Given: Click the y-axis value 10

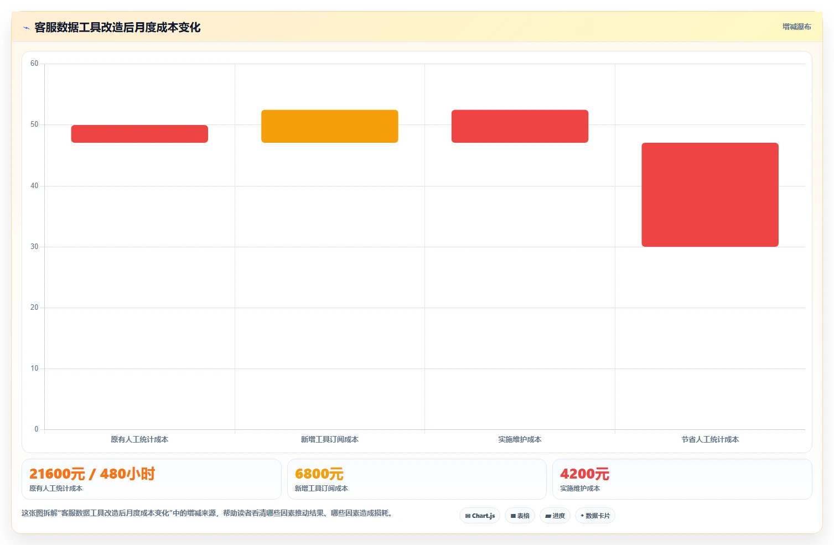Looking at the screenshot, I should click(34, 368).
